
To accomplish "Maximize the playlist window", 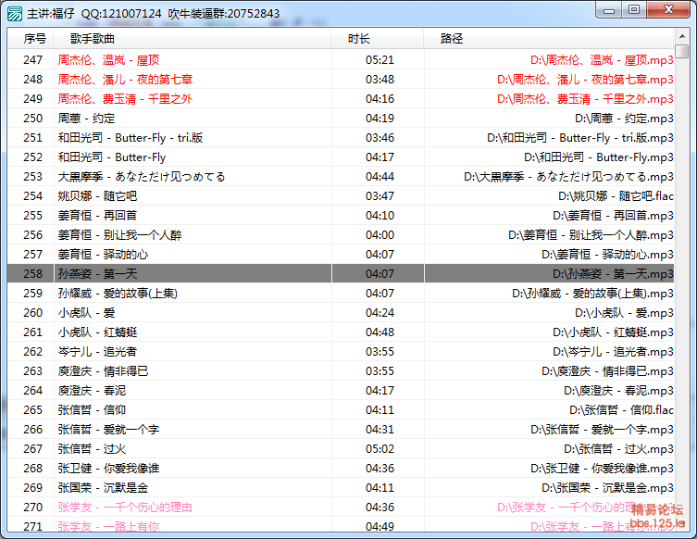I will pyautogui.click(x=633, y=9).
